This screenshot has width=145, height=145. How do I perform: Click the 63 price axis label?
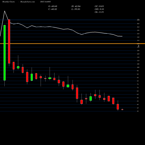pyautogui.click(x=138, y=94)
